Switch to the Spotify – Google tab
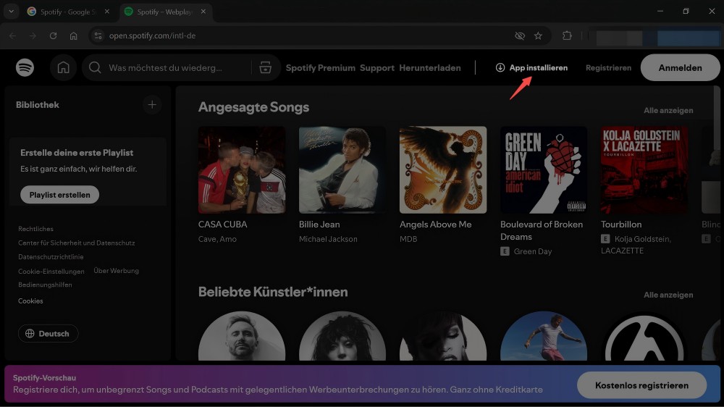Viewport: 724px width, 407px height. 68,12
